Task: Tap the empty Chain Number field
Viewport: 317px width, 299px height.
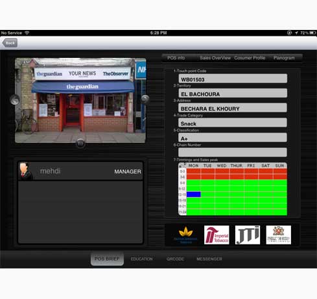Action: click(x=233, y=152)
